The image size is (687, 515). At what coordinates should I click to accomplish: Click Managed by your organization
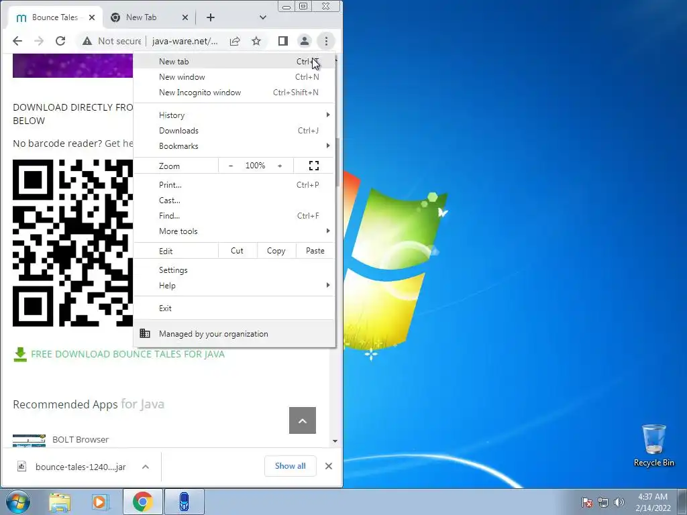234,334
